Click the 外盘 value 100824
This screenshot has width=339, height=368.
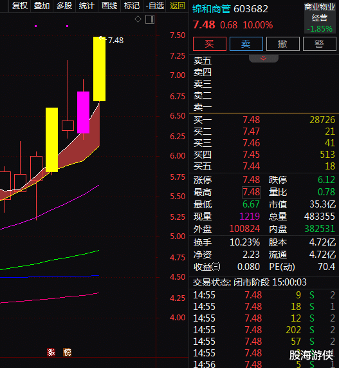244,229
